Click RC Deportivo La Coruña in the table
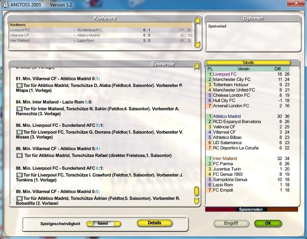The width and height of the screenshot is (307, 239). (x=236, y=148)
